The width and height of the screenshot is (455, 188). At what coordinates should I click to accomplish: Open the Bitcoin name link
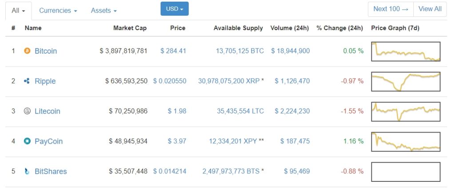tap(46, 51)
